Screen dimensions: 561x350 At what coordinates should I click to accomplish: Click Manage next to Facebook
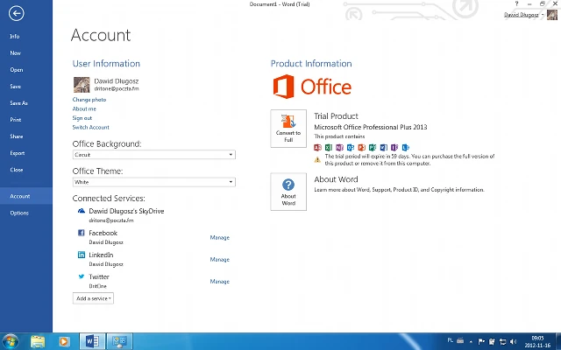[x=219, y=237]
